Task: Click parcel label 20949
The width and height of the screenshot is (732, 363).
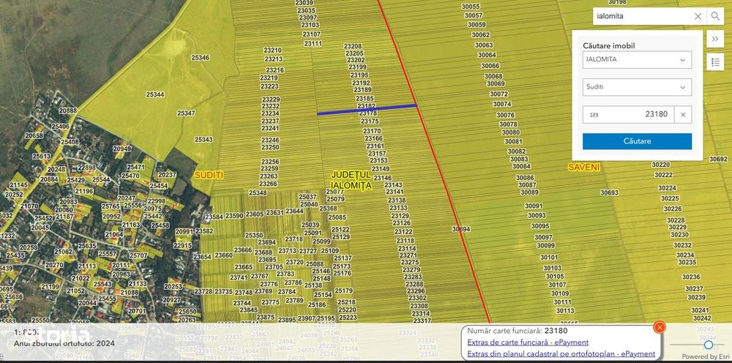Action: 122,149
